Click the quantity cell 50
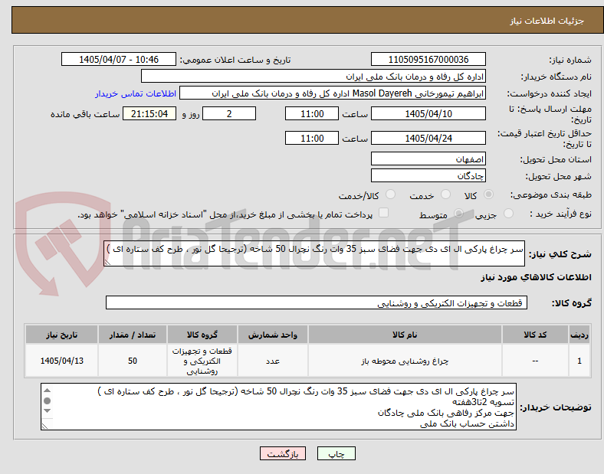 [x=132, y=361]
